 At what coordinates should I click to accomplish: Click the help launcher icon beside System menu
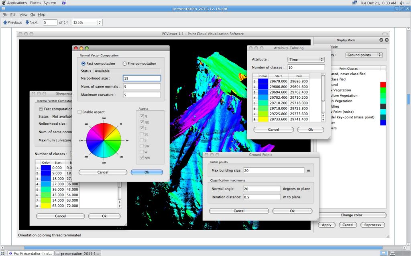click(x=63, y=3)
